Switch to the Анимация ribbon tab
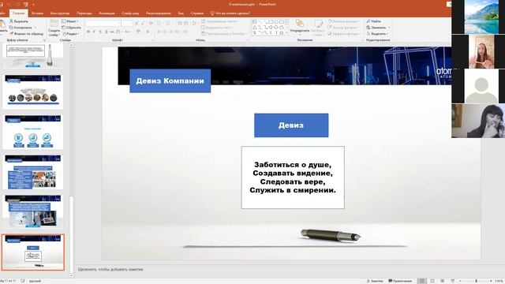The width and height of the screenshot is (505, 284). click(x=107, y=13)
